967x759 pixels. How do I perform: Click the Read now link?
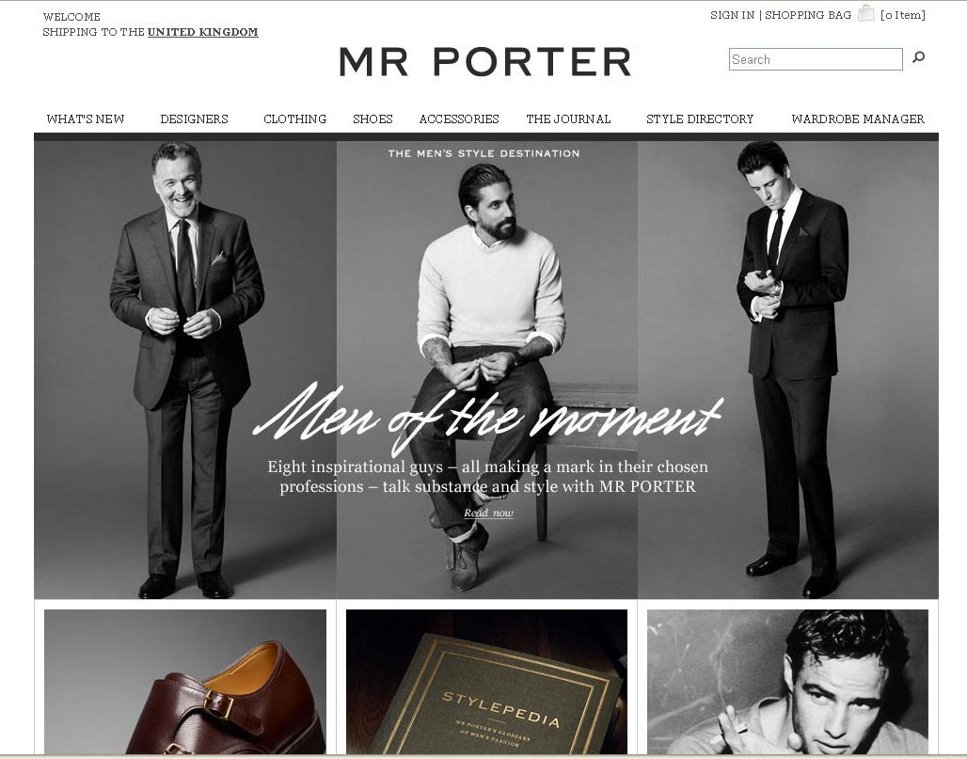pyautogui.click(x=488, y=513)
